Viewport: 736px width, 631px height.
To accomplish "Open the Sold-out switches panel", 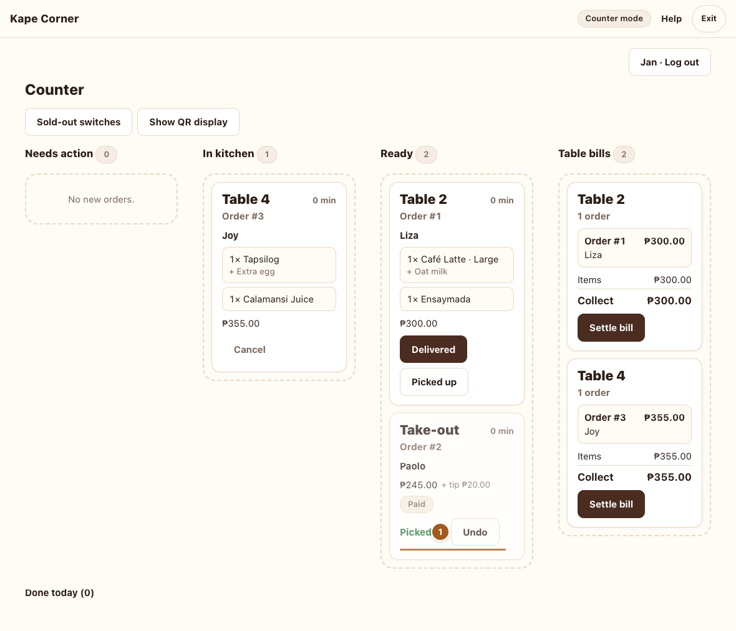I will [79, 122].
